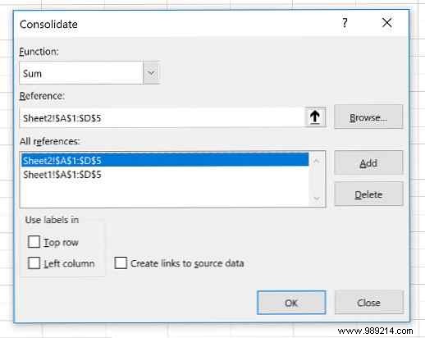Click the Close button
This screenshot has height=338, width=425.
click(x=369, y=303)
